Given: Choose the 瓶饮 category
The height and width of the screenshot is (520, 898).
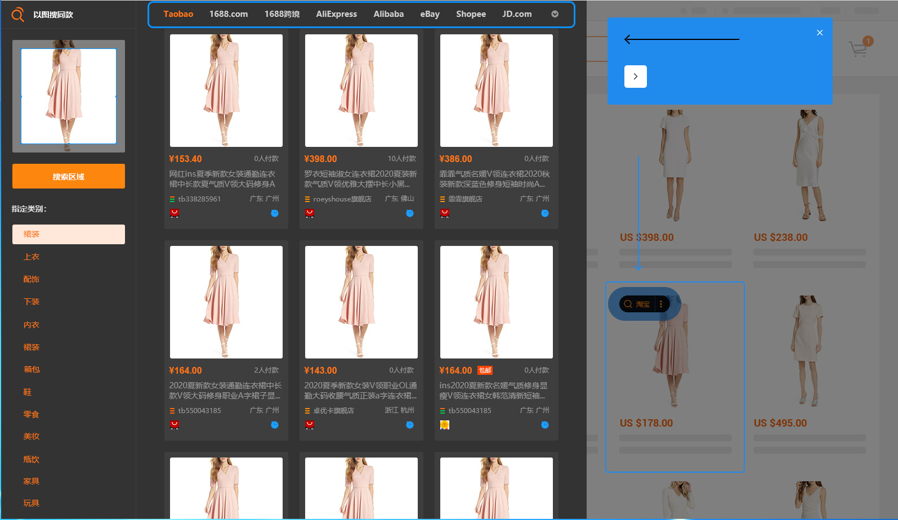Looking at the screenshot, I should [32, 459].
